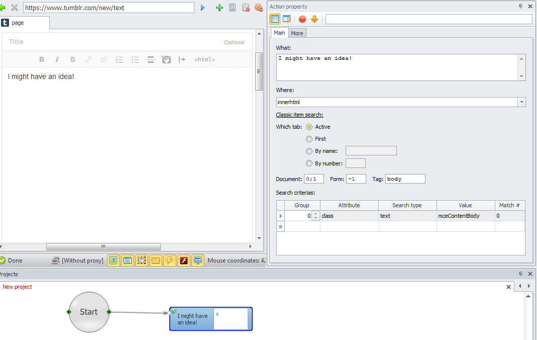Click the indent arrow icon in editor

(182, 59)
